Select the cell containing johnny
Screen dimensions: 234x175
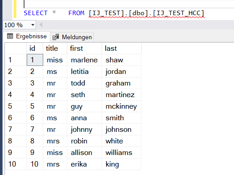85,130
